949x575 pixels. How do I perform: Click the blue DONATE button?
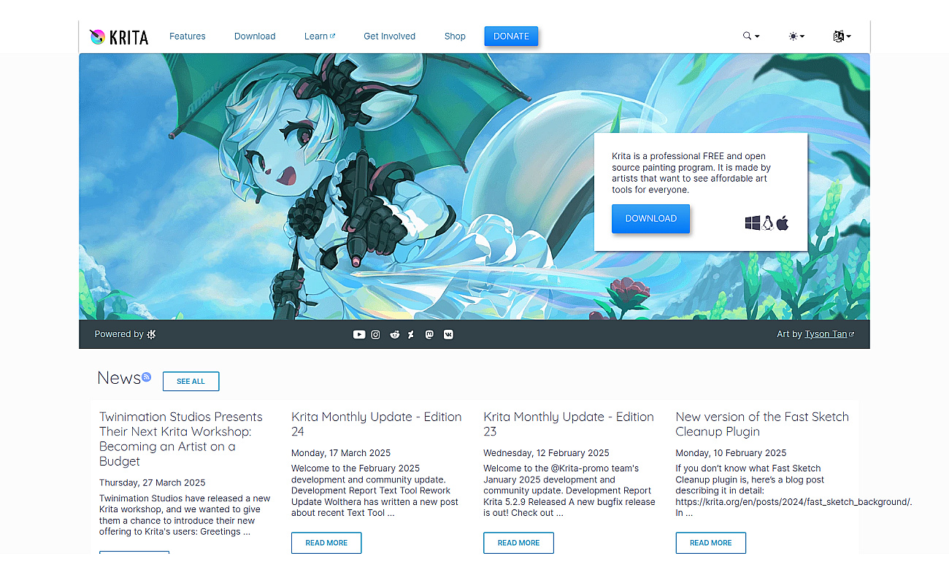pyautogui.click(x=511, y=36)
